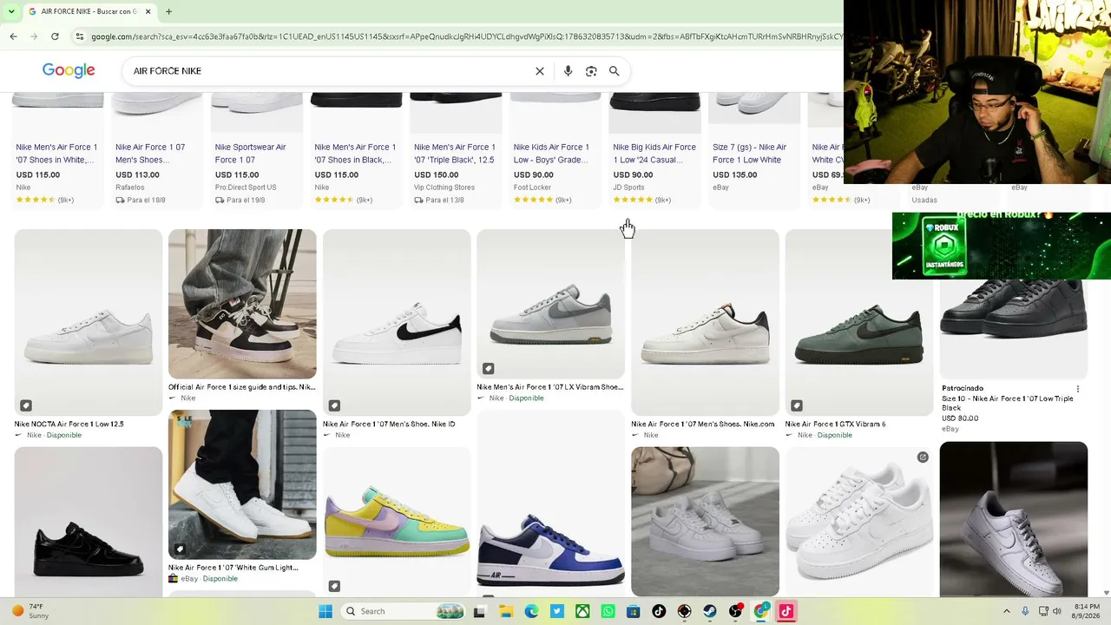Open Nike Men's Air Force 1 '07 LX Vibram link

tap(550, 387)
